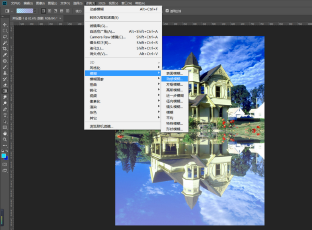The image size is (312, 230).
Task: Choose 动感模糊... in the blur submenu
Action: (x=174, y=79)
